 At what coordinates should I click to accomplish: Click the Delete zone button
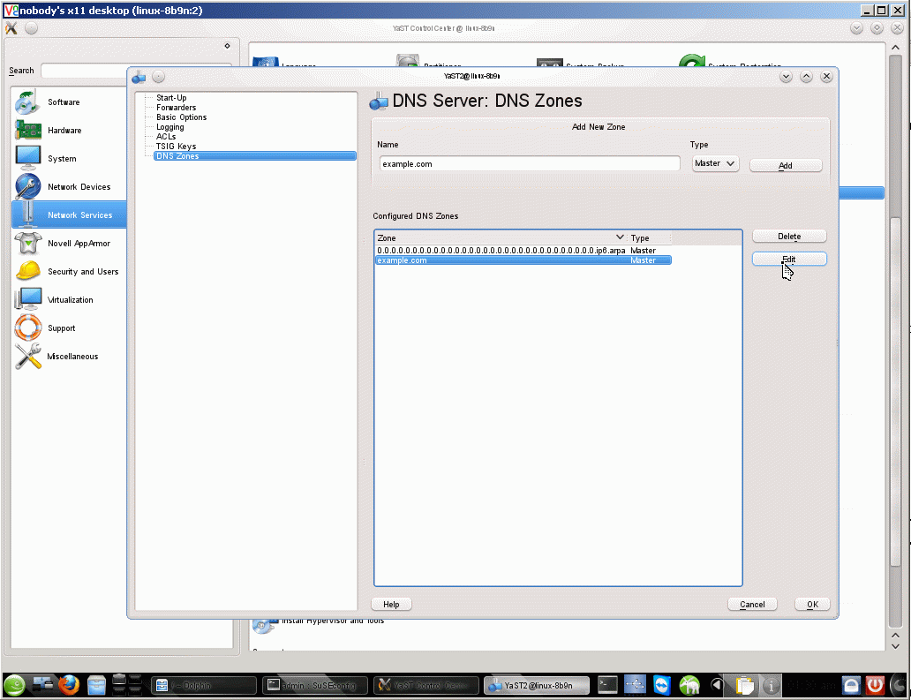point(789,237)
